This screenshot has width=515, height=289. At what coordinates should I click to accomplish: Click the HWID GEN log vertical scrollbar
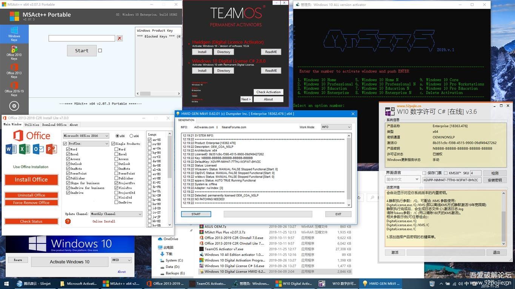click(349, 170)
